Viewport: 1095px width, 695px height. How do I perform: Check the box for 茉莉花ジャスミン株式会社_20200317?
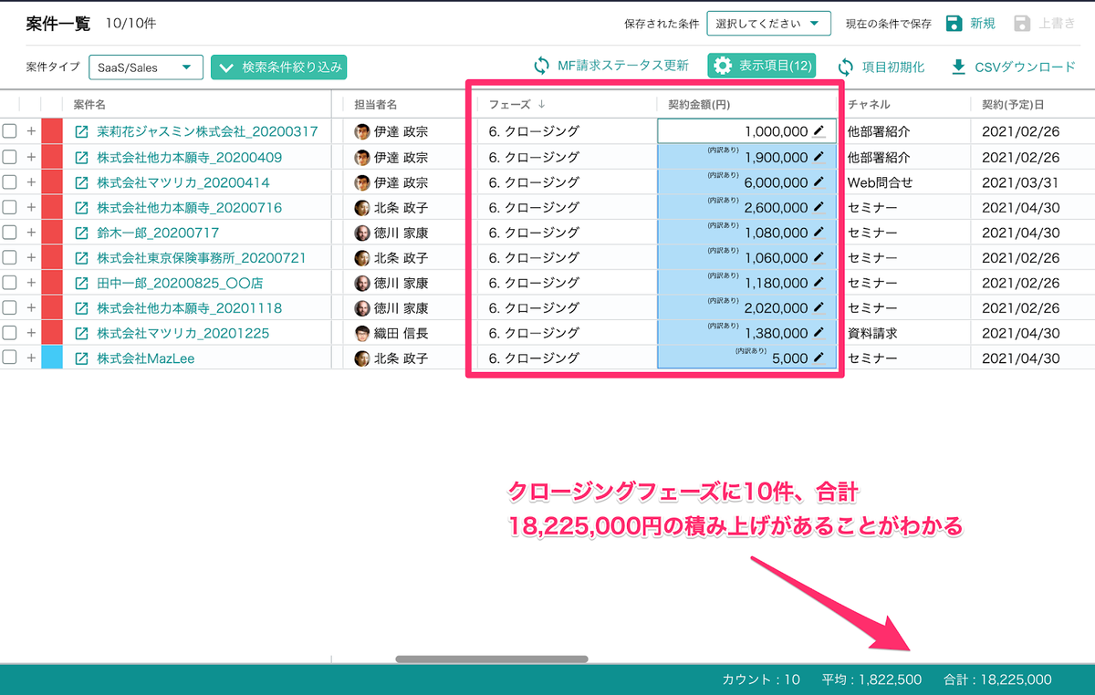pyautogui.click(x=10, y=131)
